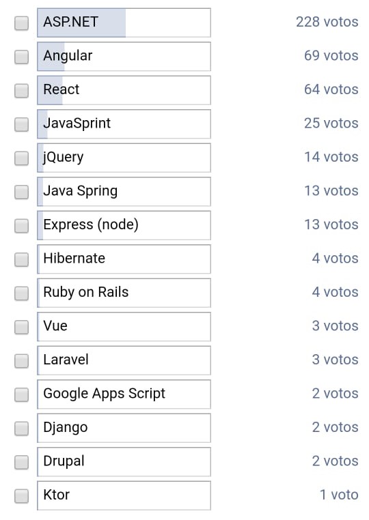Viewport: 369px width, 520px height.
Task: Tick the Angular checkbox
Action: tap(22, 57)
